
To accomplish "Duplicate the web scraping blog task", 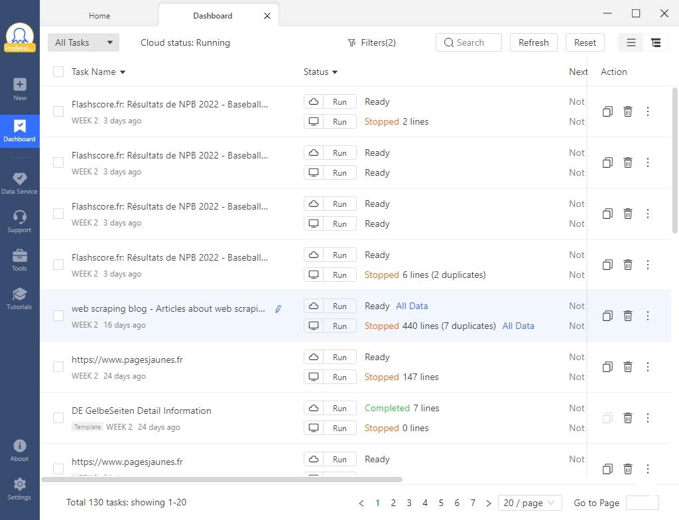I will pyautogui.click(x=607, y=316).
